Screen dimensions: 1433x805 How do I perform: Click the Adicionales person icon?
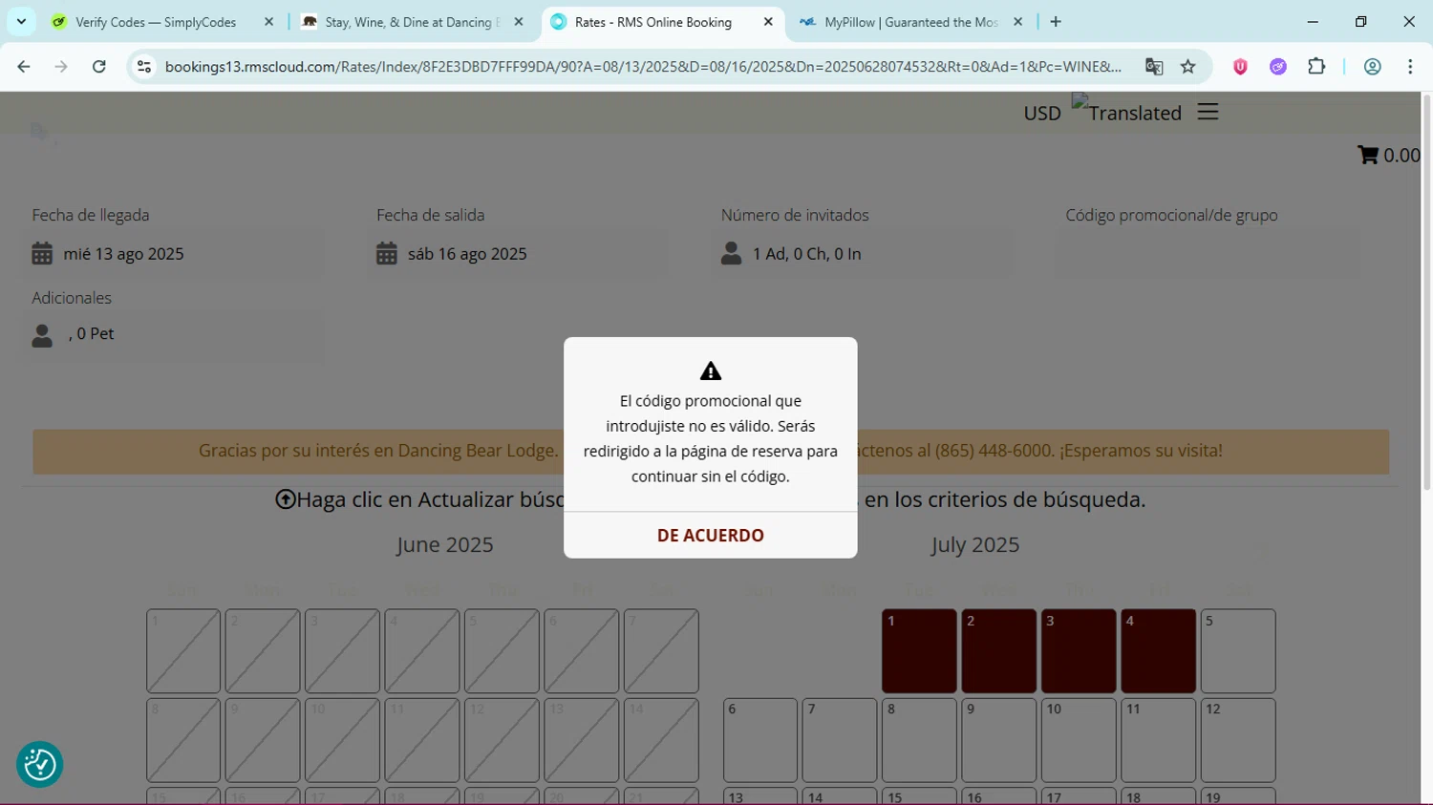[42, 335]
